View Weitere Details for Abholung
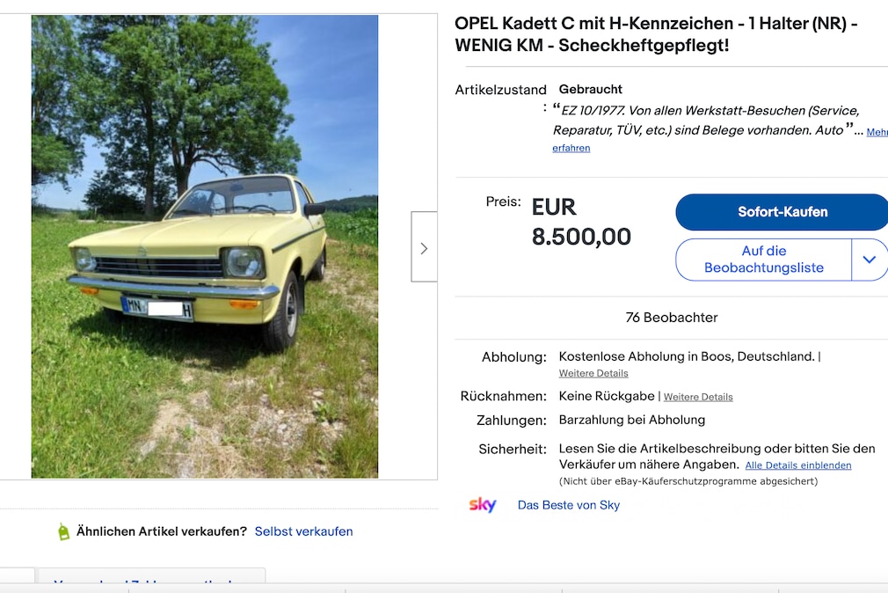This screenshot has height=593, width=888. click(x=593, y=373)
